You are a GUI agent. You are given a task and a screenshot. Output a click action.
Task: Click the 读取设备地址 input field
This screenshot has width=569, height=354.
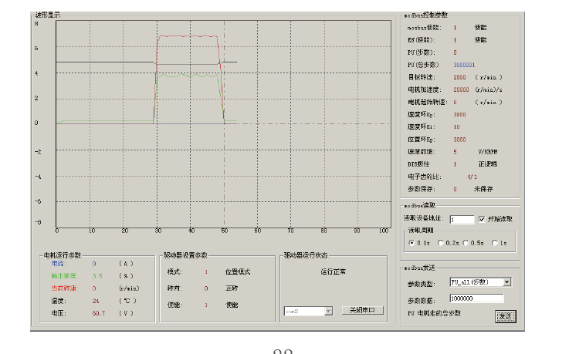462,219
